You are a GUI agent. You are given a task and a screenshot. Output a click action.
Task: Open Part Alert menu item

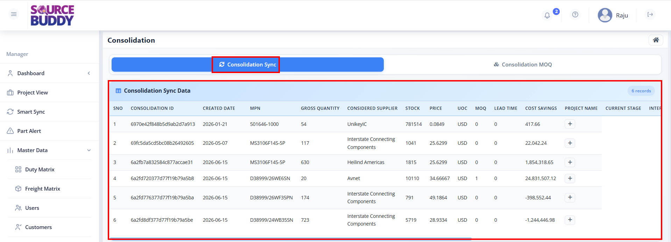point(49,131)
